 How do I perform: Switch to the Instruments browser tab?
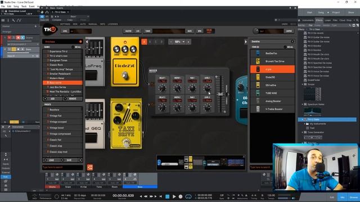click(308, 20)
